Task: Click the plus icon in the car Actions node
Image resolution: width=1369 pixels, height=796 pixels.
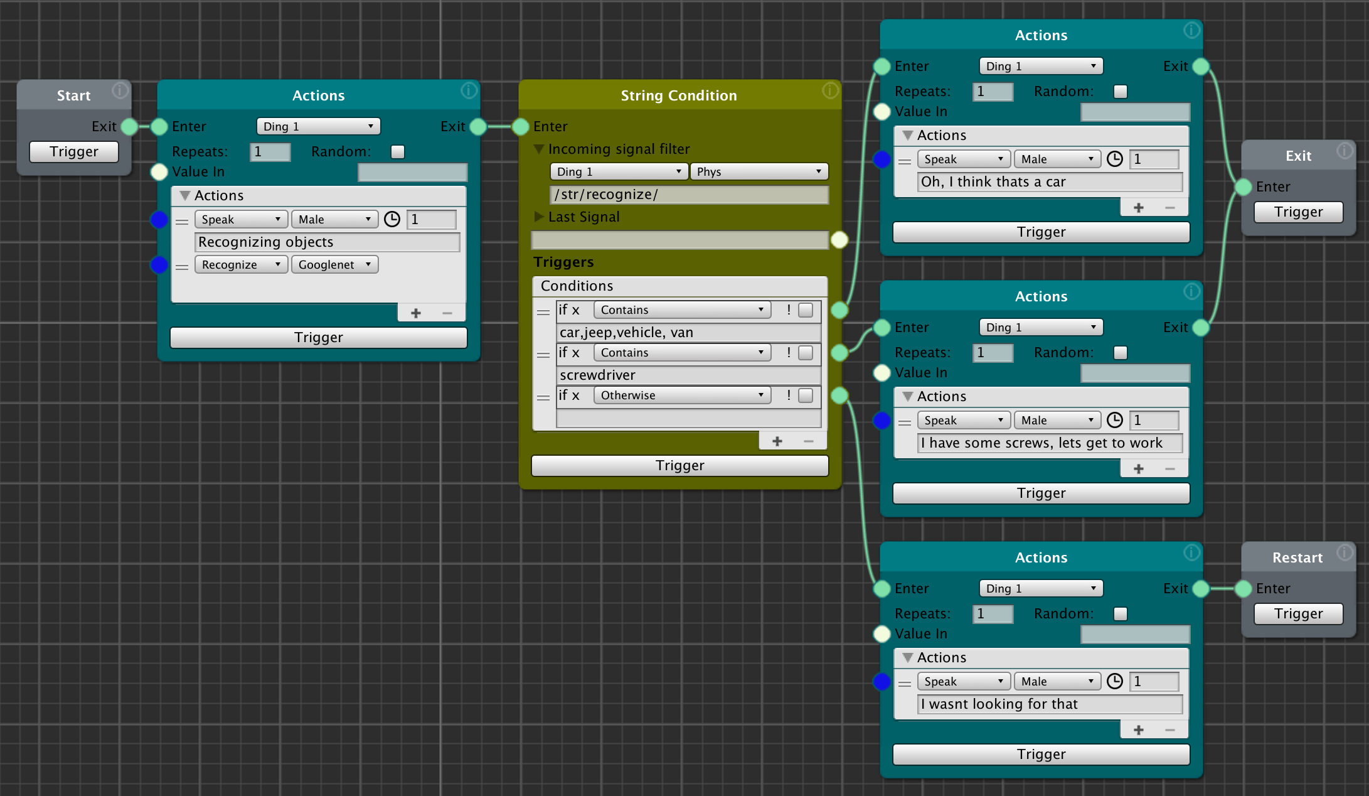Action: [x=1138, y=208]
